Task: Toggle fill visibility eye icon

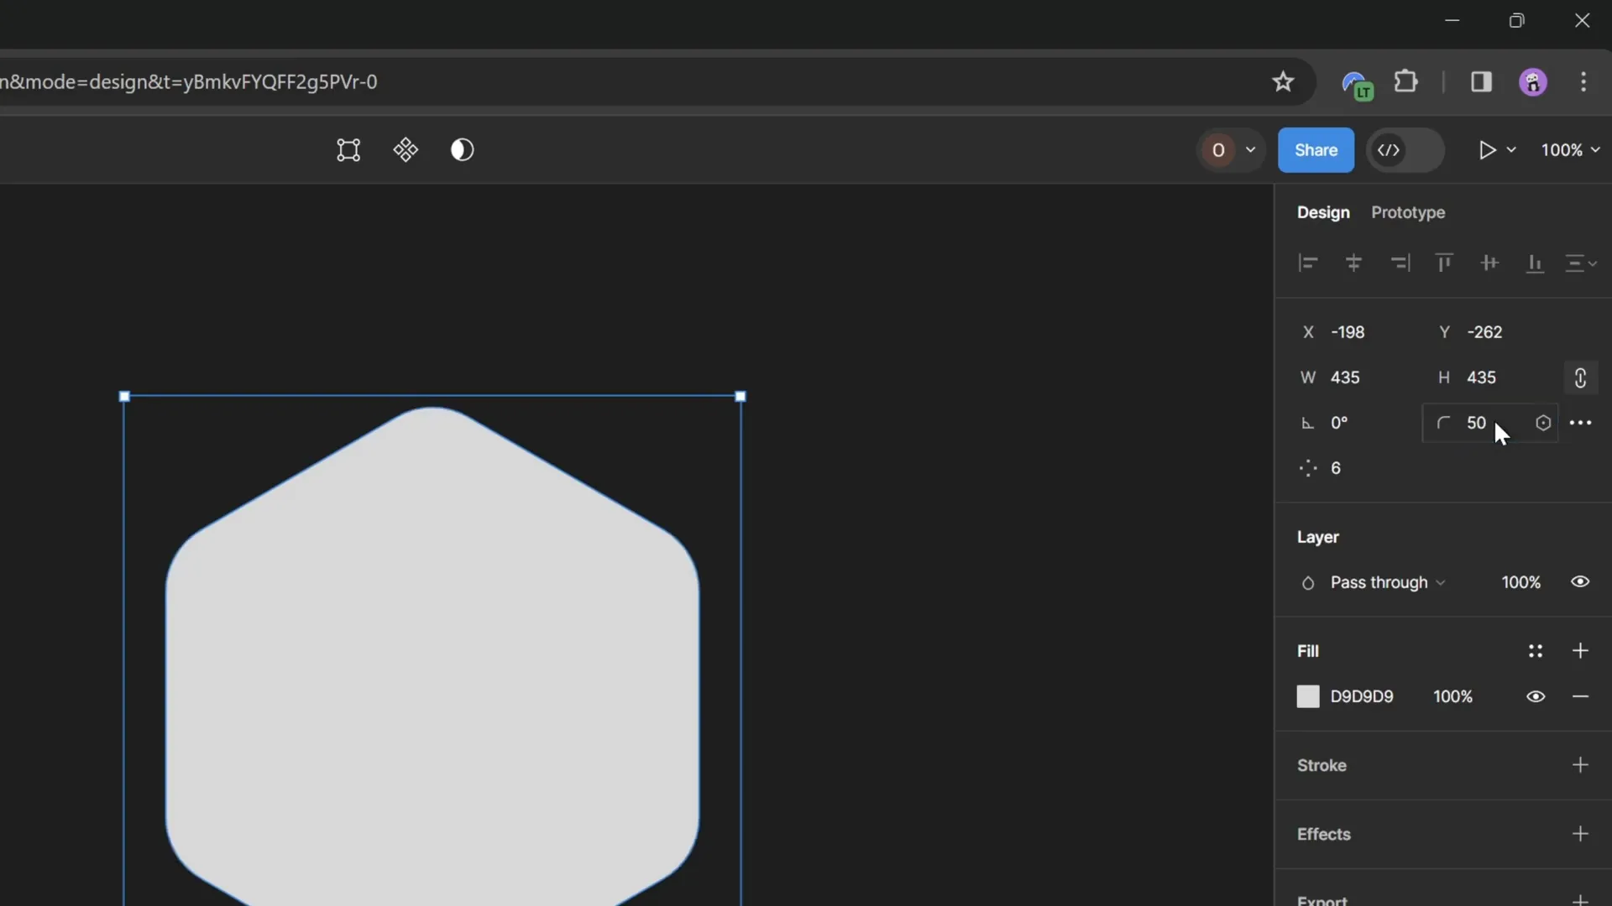Action: [x=1536, y=696]
